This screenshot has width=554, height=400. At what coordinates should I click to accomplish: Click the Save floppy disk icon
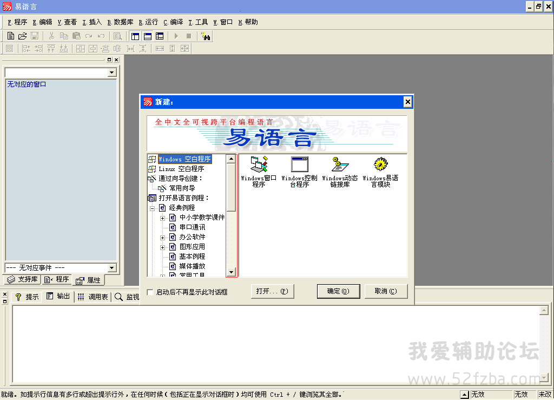pos(35,36)
